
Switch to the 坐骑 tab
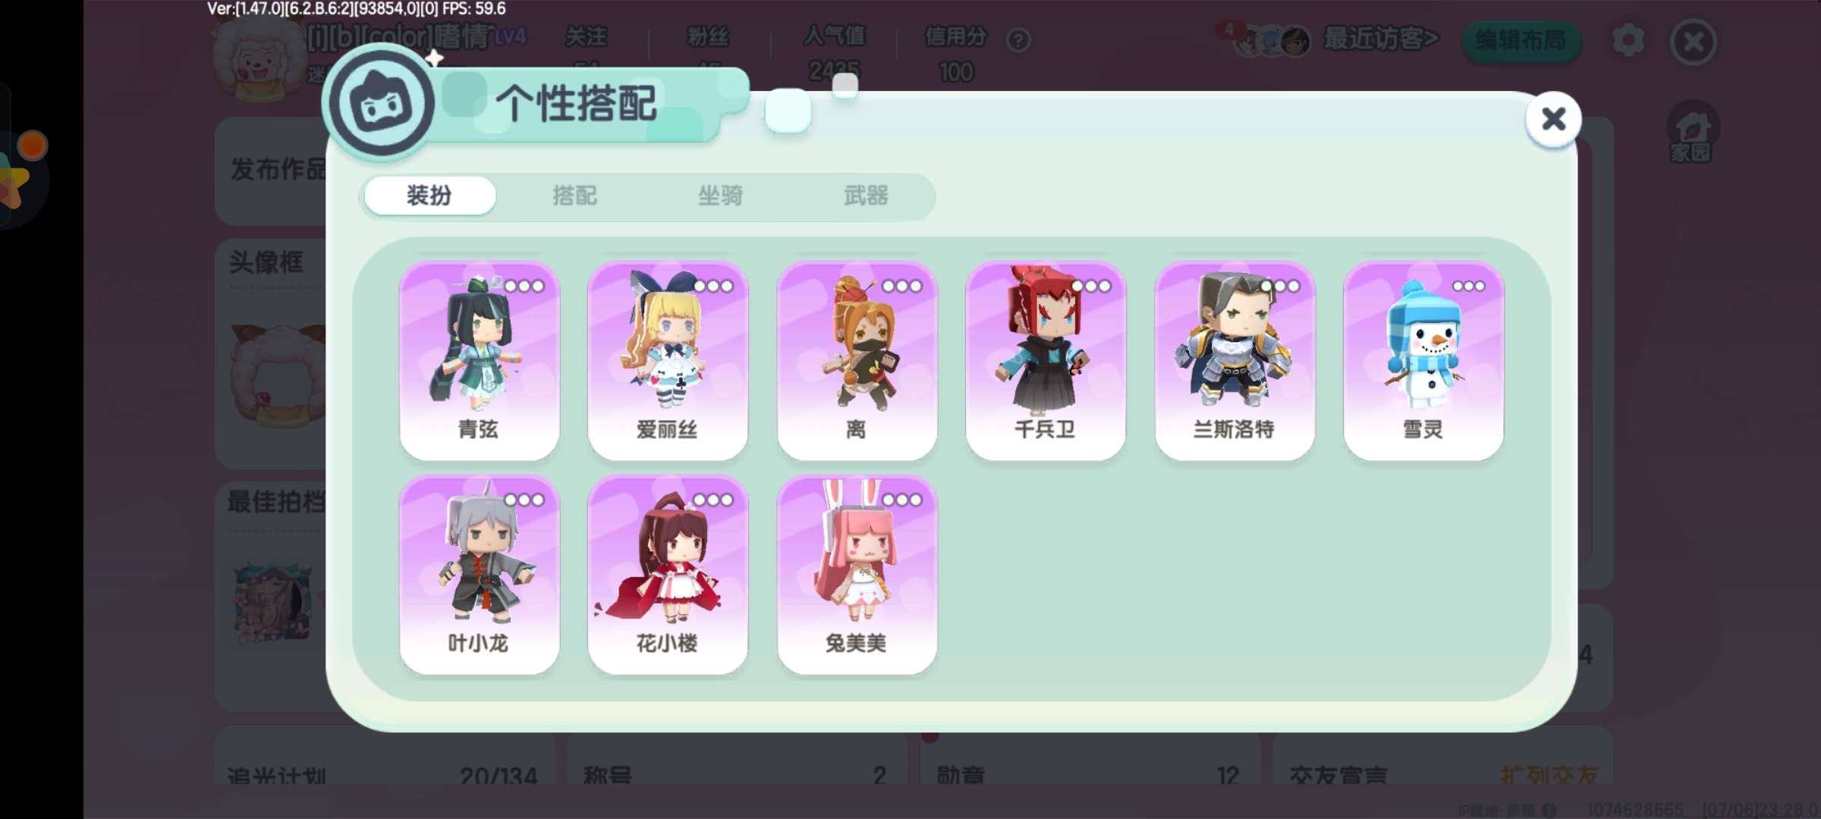(720, 196)
